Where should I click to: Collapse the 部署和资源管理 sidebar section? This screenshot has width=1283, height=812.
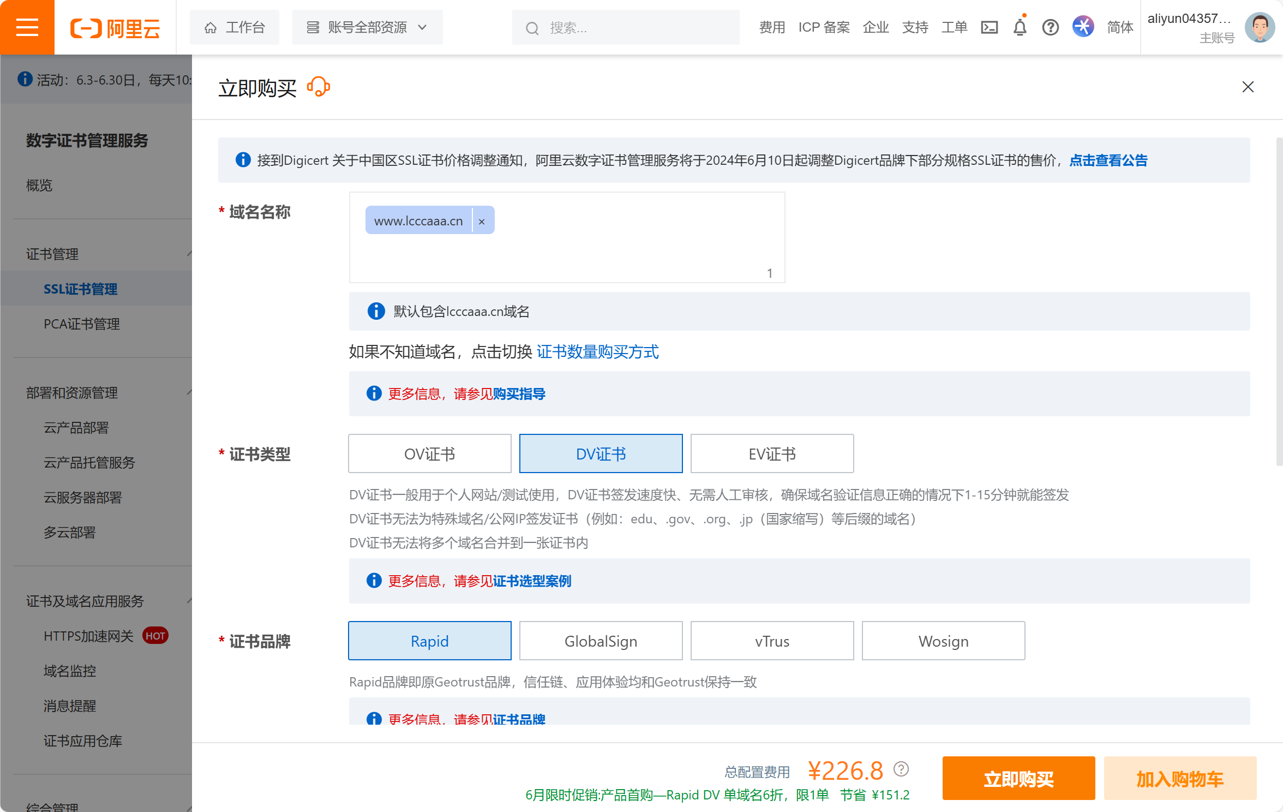point(189,392)
